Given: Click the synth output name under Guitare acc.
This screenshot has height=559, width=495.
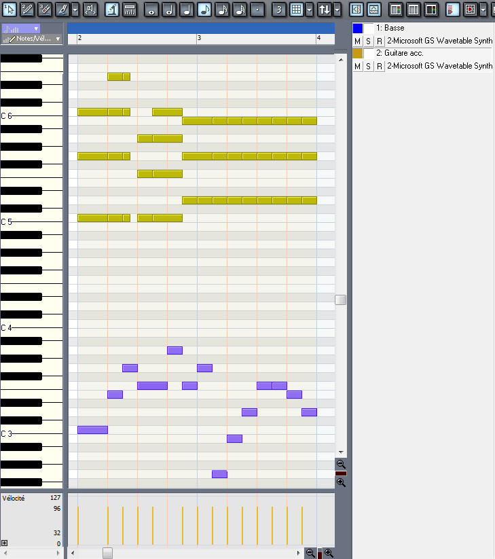Looking at the screenshot, I should point(440,66).
